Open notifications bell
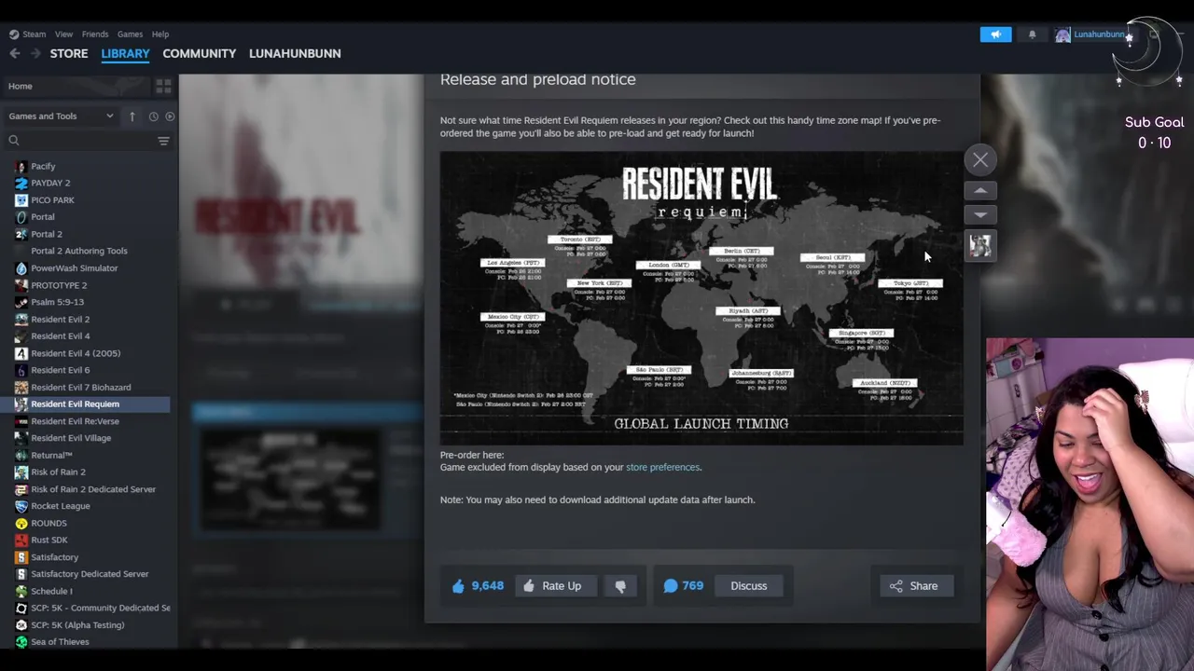Image resolution: width=1194 pixels, height=671 pixels. (1032, 34)
